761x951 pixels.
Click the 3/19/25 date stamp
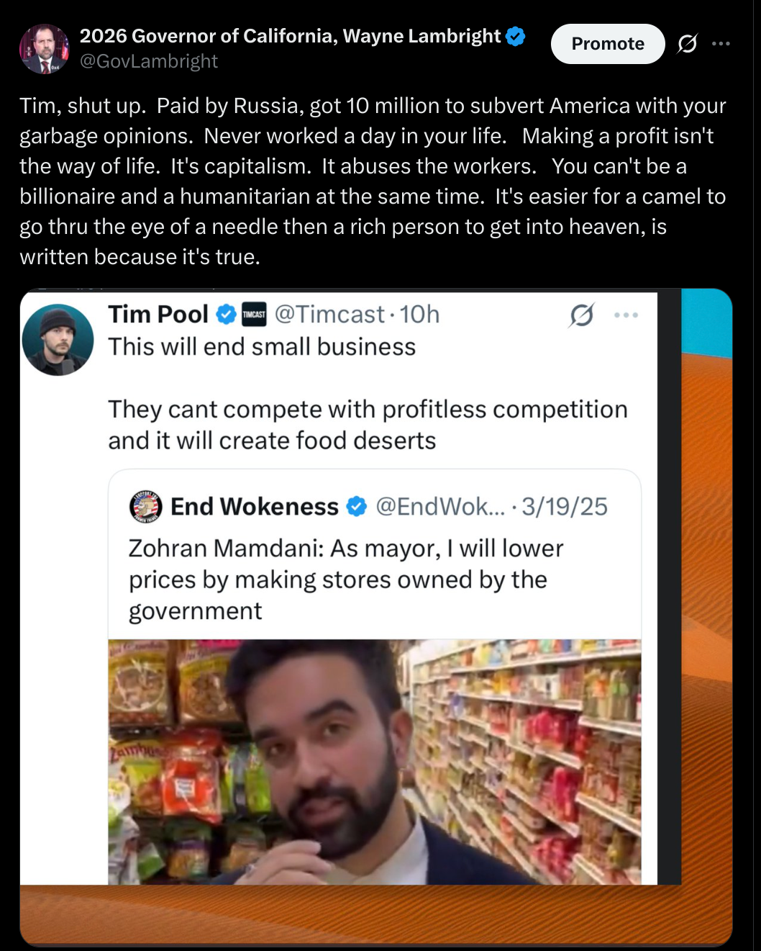pyautogui.click(x=565, y=507)
